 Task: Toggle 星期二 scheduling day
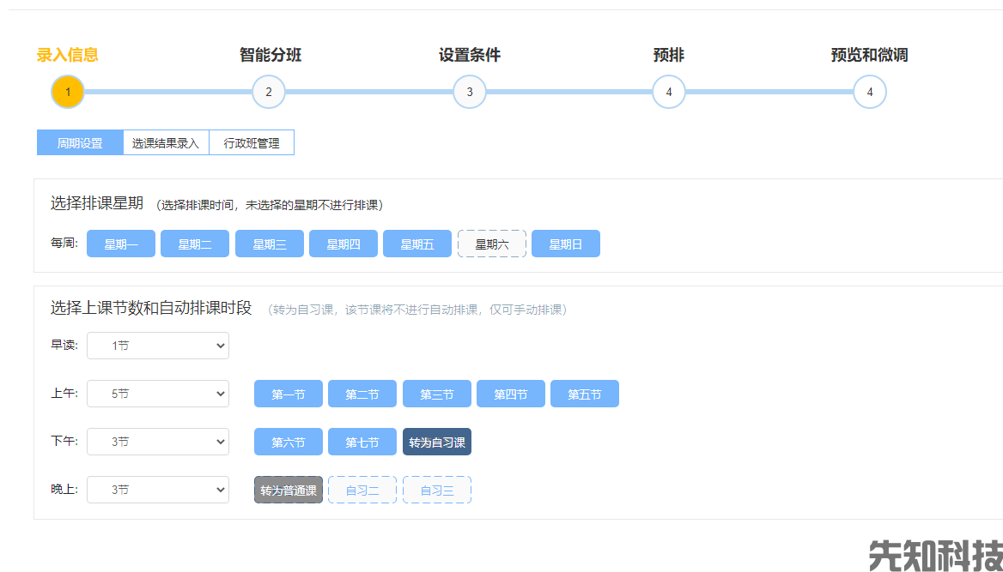pos(195,244)
